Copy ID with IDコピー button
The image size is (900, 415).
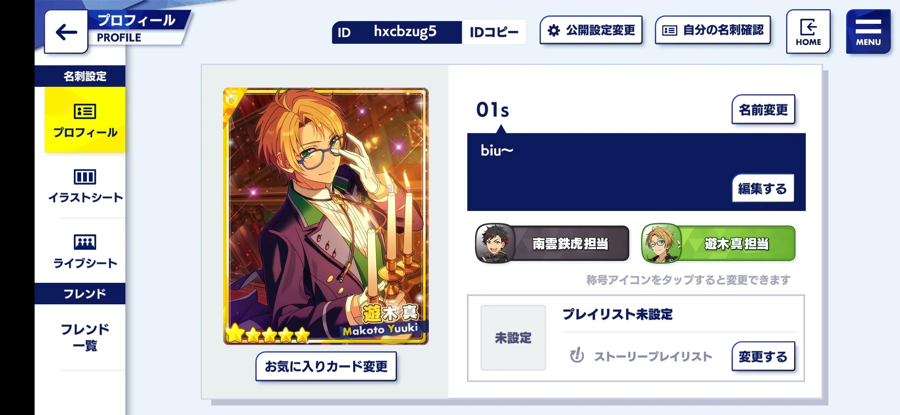click(x=494, y=32)
